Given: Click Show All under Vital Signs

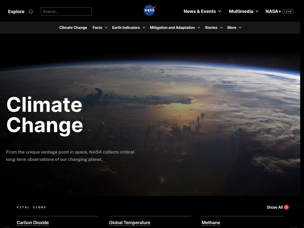Looking at the screenshot, I should pyautogui.click(x=275, y=207).
